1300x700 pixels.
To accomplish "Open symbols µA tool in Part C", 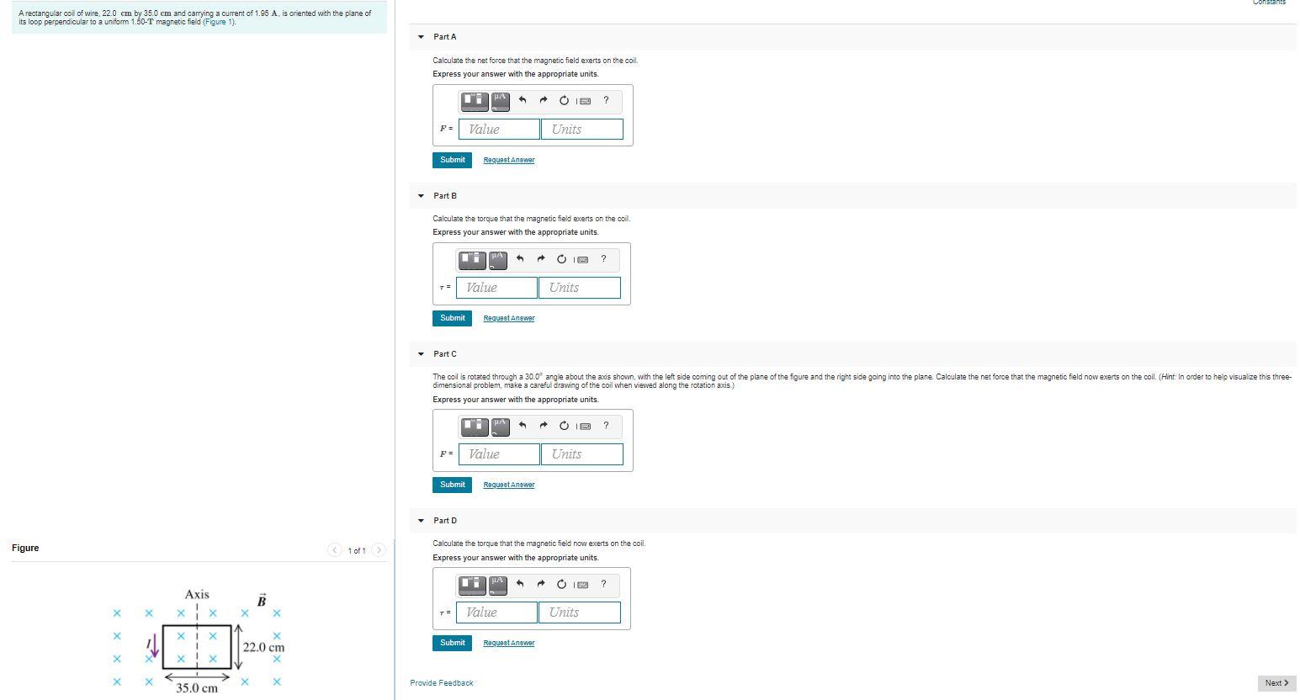I will [x=500, y=426].
